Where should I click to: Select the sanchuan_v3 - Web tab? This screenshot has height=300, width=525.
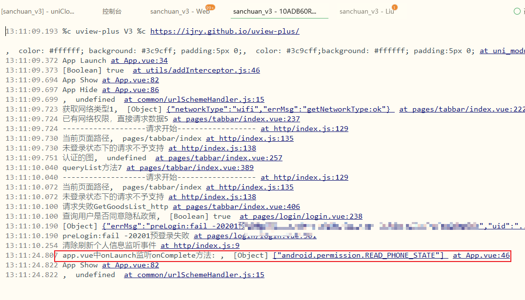pos(180,11)
